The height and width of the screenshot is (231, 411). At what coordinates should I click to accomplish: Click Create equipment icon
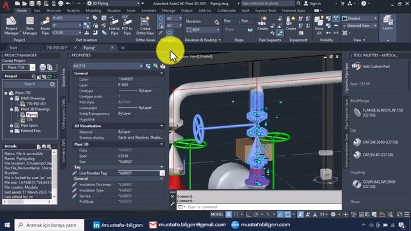coord(291,23)
